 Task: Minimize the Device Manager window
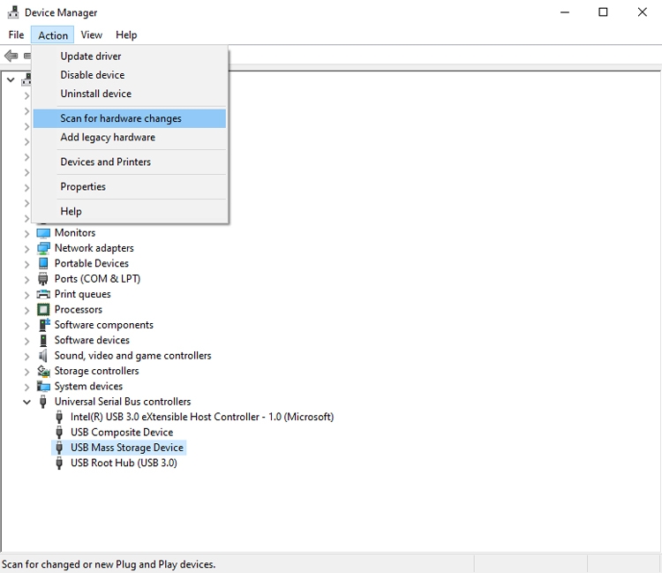tap(565, 12)
